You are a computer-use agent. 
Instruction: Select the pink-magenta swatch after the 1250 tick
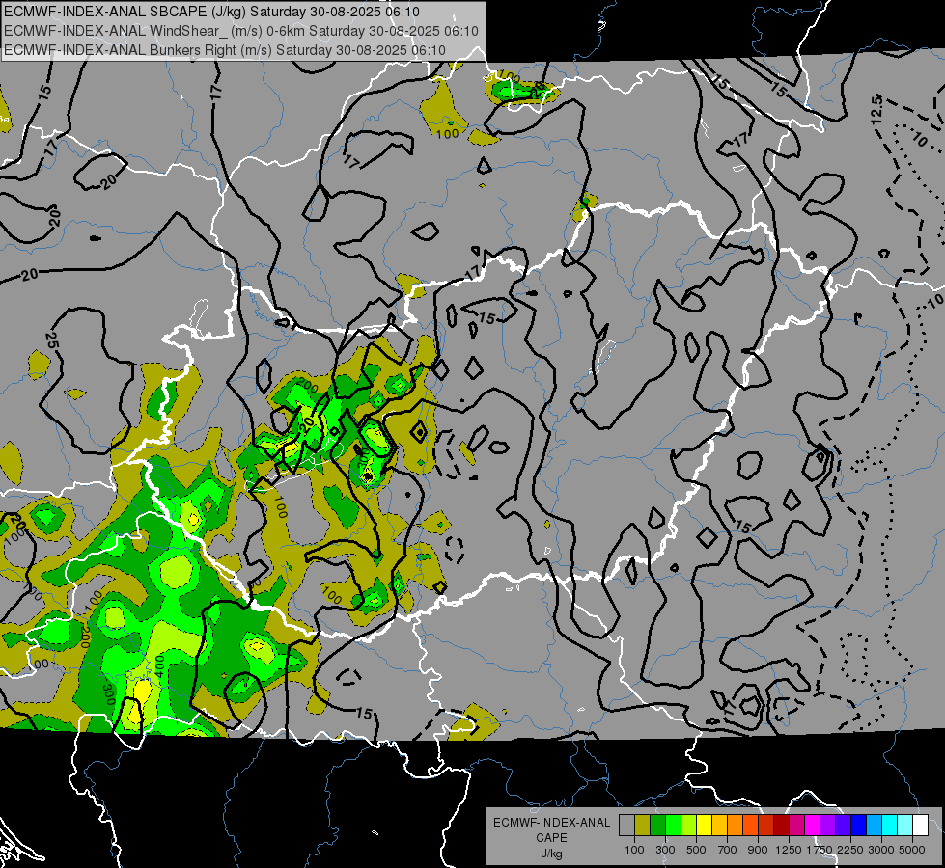pyautogui.click(x=796, y=825)
